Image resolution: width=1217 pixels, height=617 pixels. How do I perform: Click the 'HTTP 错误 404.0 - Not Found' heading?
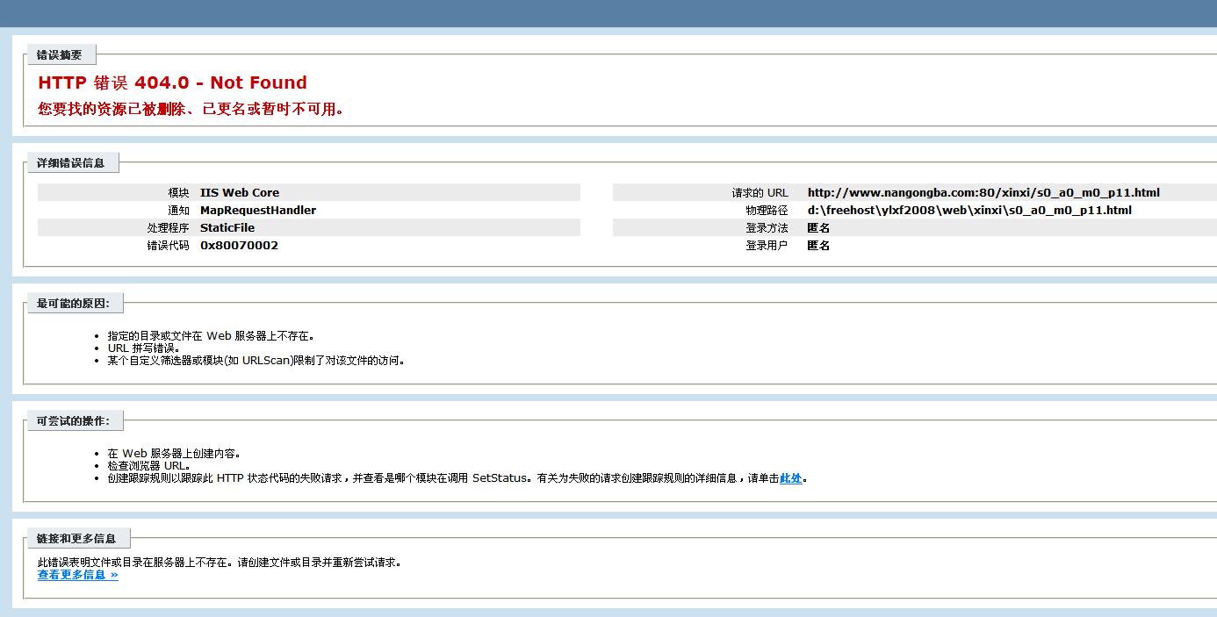pos(172,83)
